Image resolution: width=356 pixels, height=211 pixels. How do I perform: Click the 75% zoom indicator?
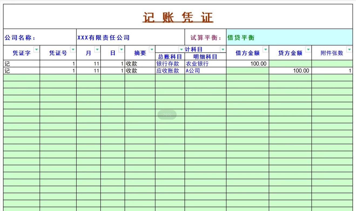[x=167, y=114]
